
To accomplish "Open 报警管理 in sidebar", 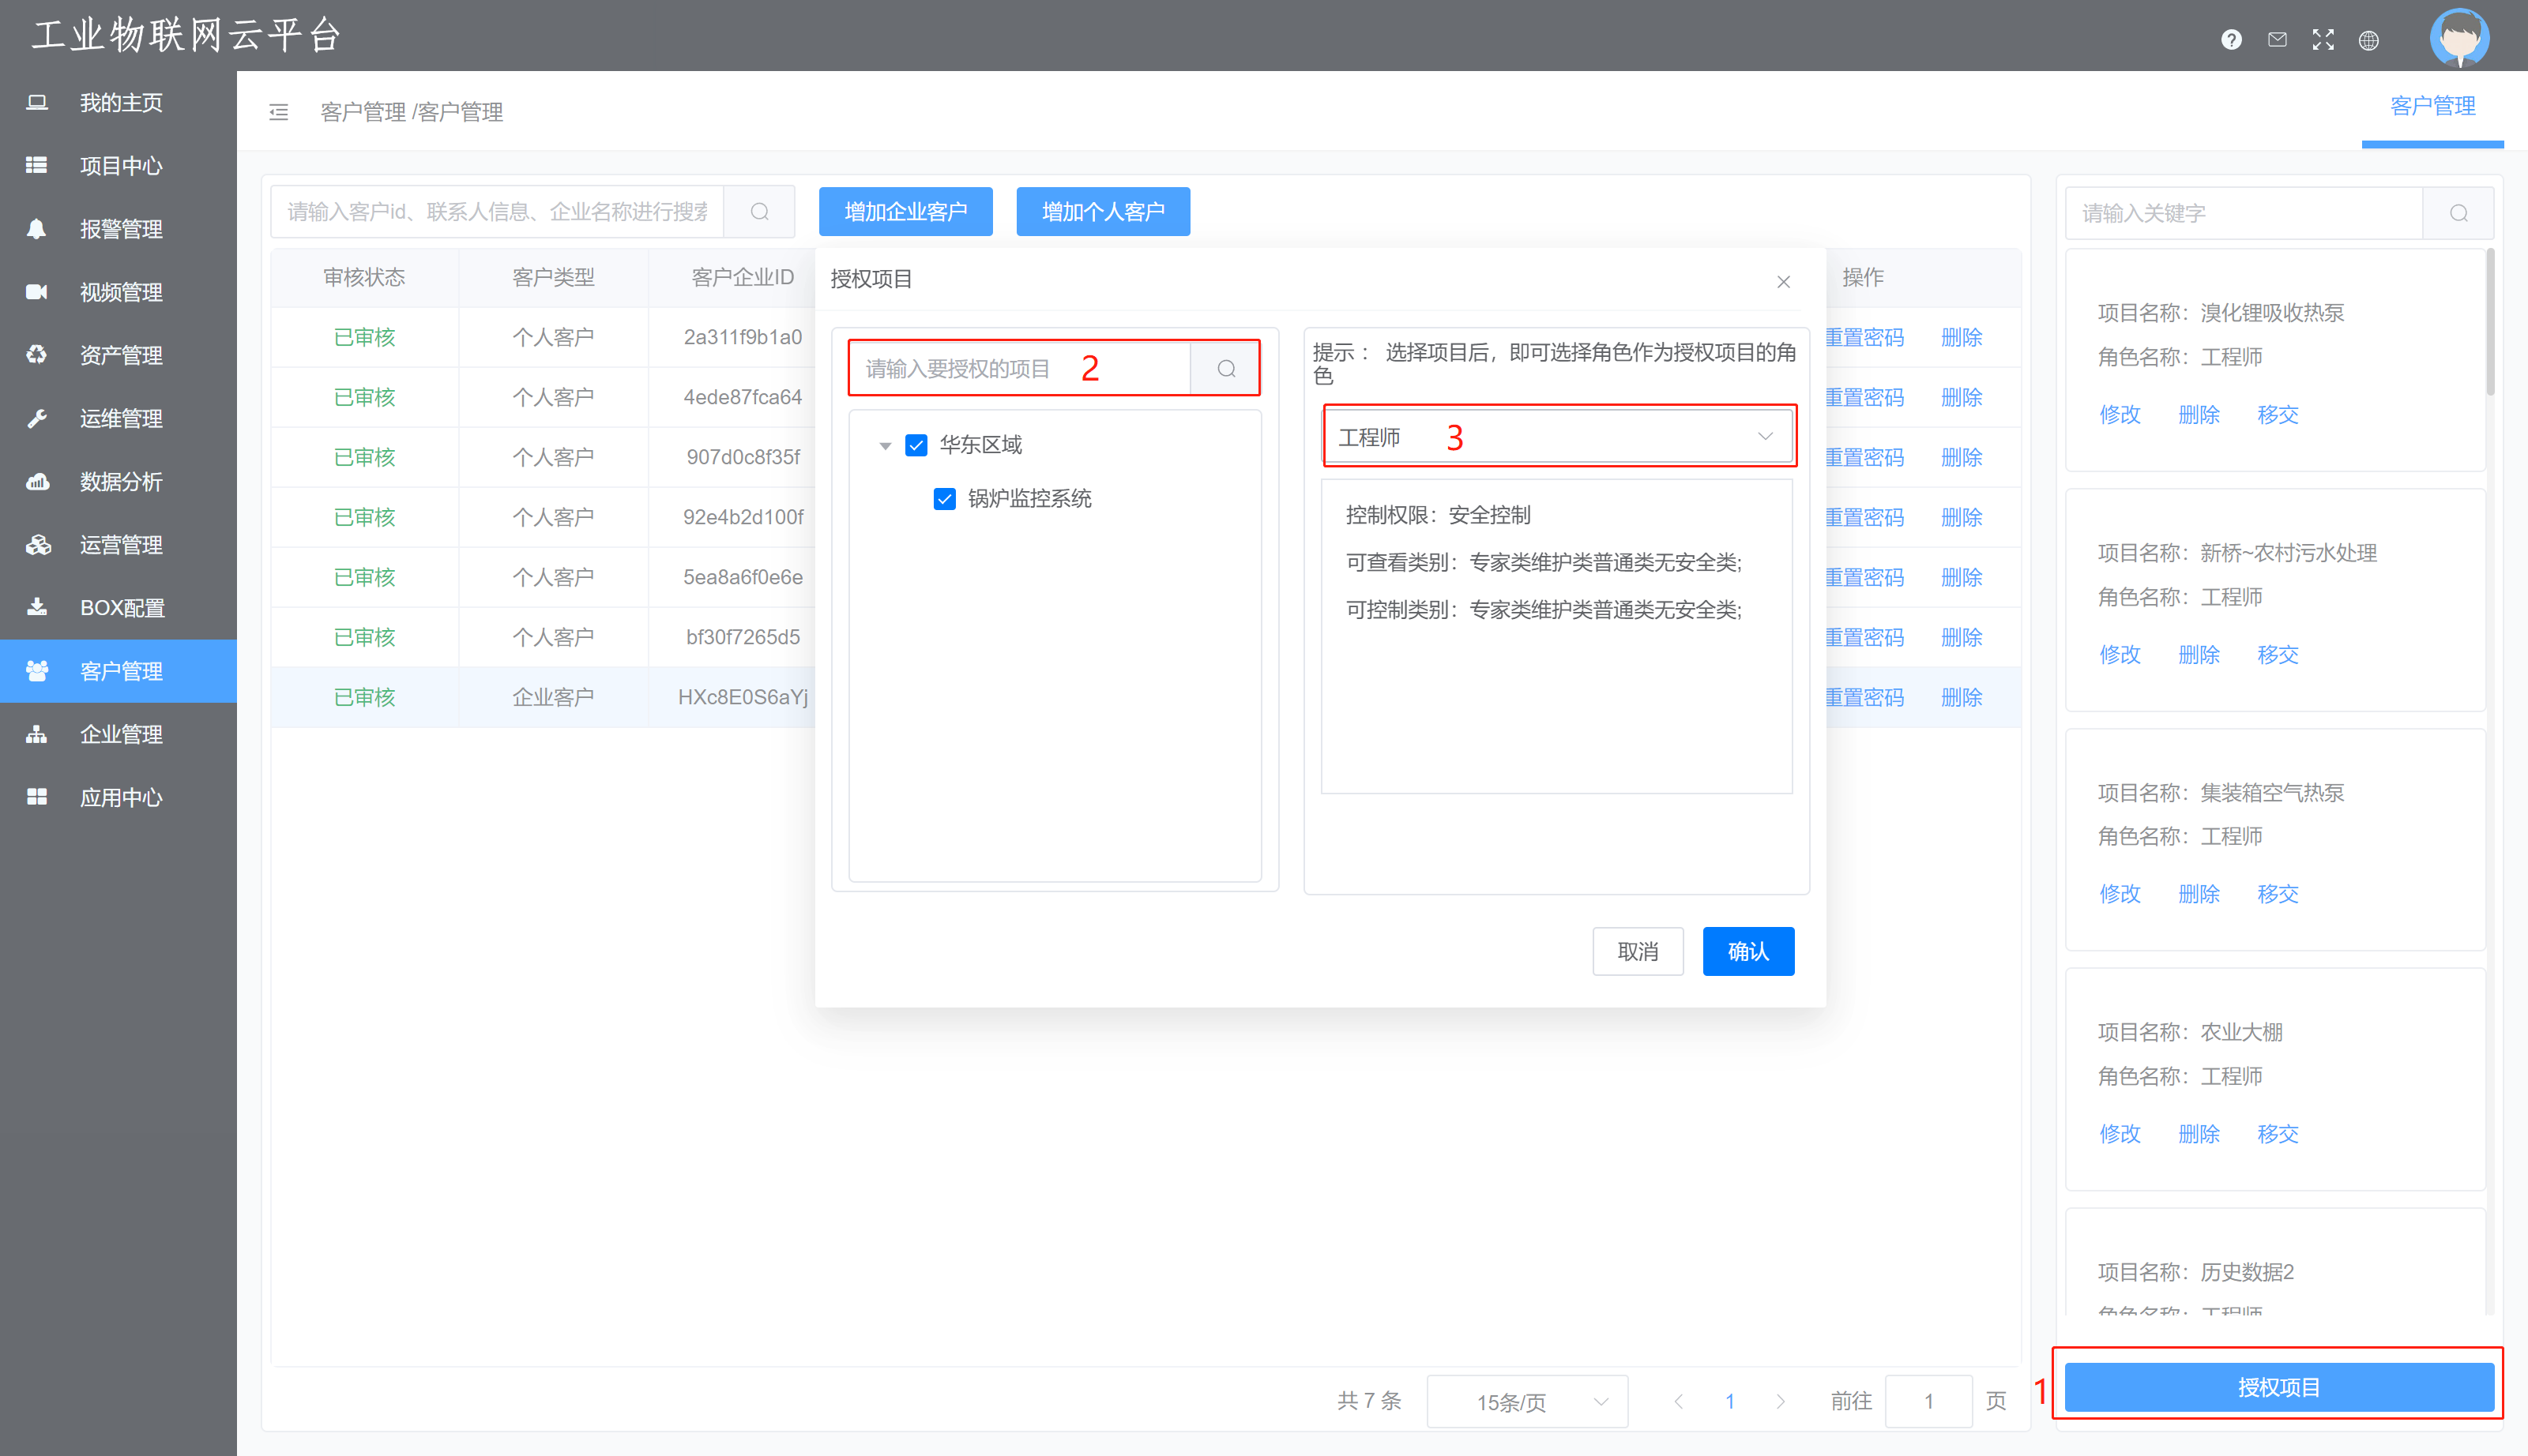I will 119,229.
